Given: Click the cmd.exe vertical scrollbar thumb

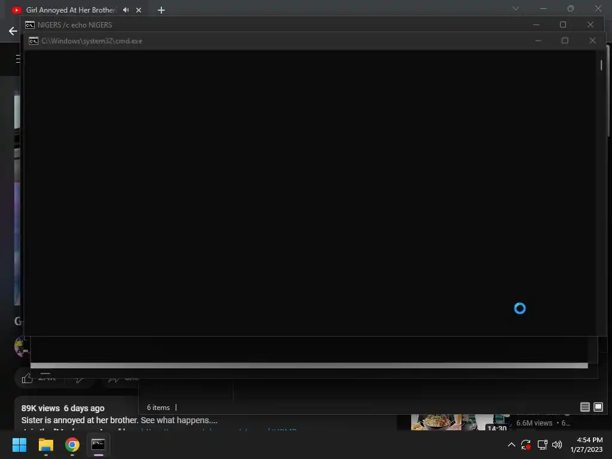Looking at the screenshot, I should coord(601,65).
